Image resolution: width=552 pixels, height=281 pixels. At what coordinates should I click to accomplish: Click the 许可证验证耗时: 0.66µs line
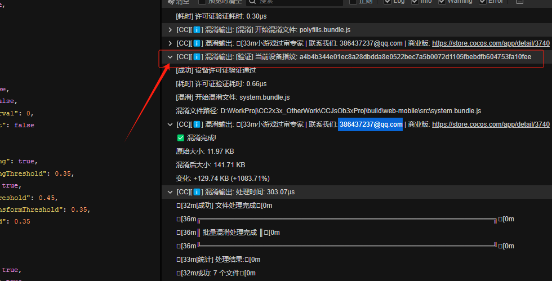coord(221,84)
